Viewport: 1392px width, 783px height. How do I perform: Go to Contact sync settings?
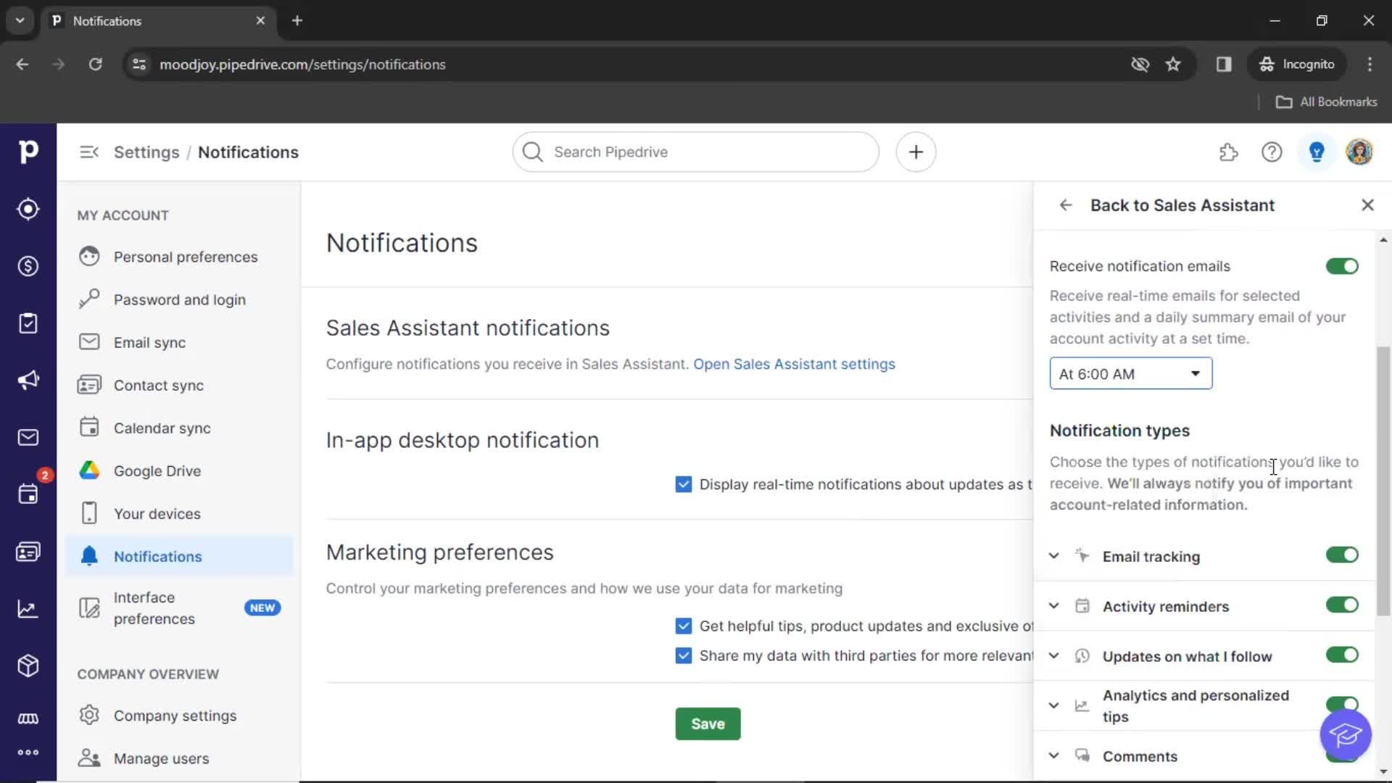[179, 385]
